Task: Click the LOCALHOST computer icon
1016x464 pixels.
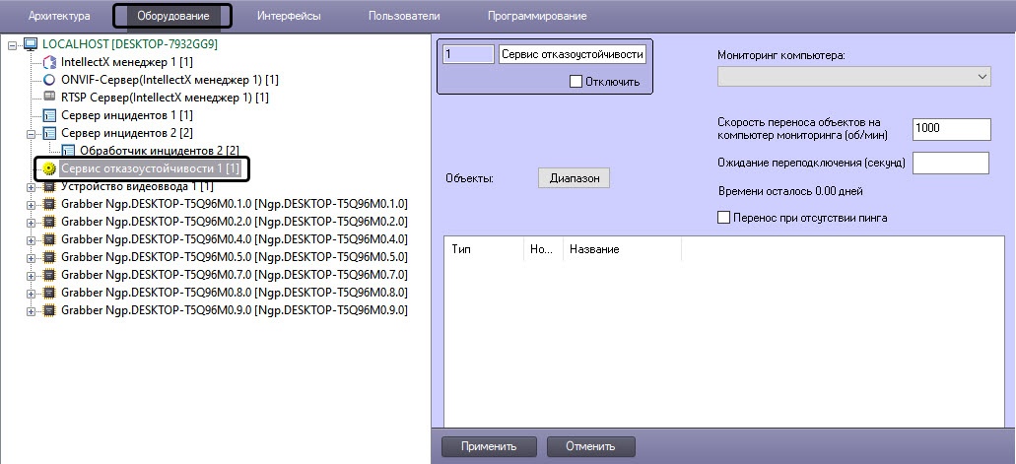Action: 30,44
